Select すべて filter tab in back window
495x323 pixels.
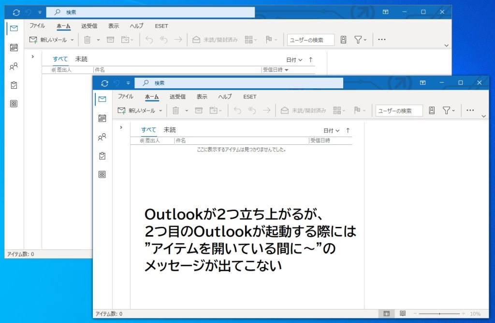(x=60, y=59)
